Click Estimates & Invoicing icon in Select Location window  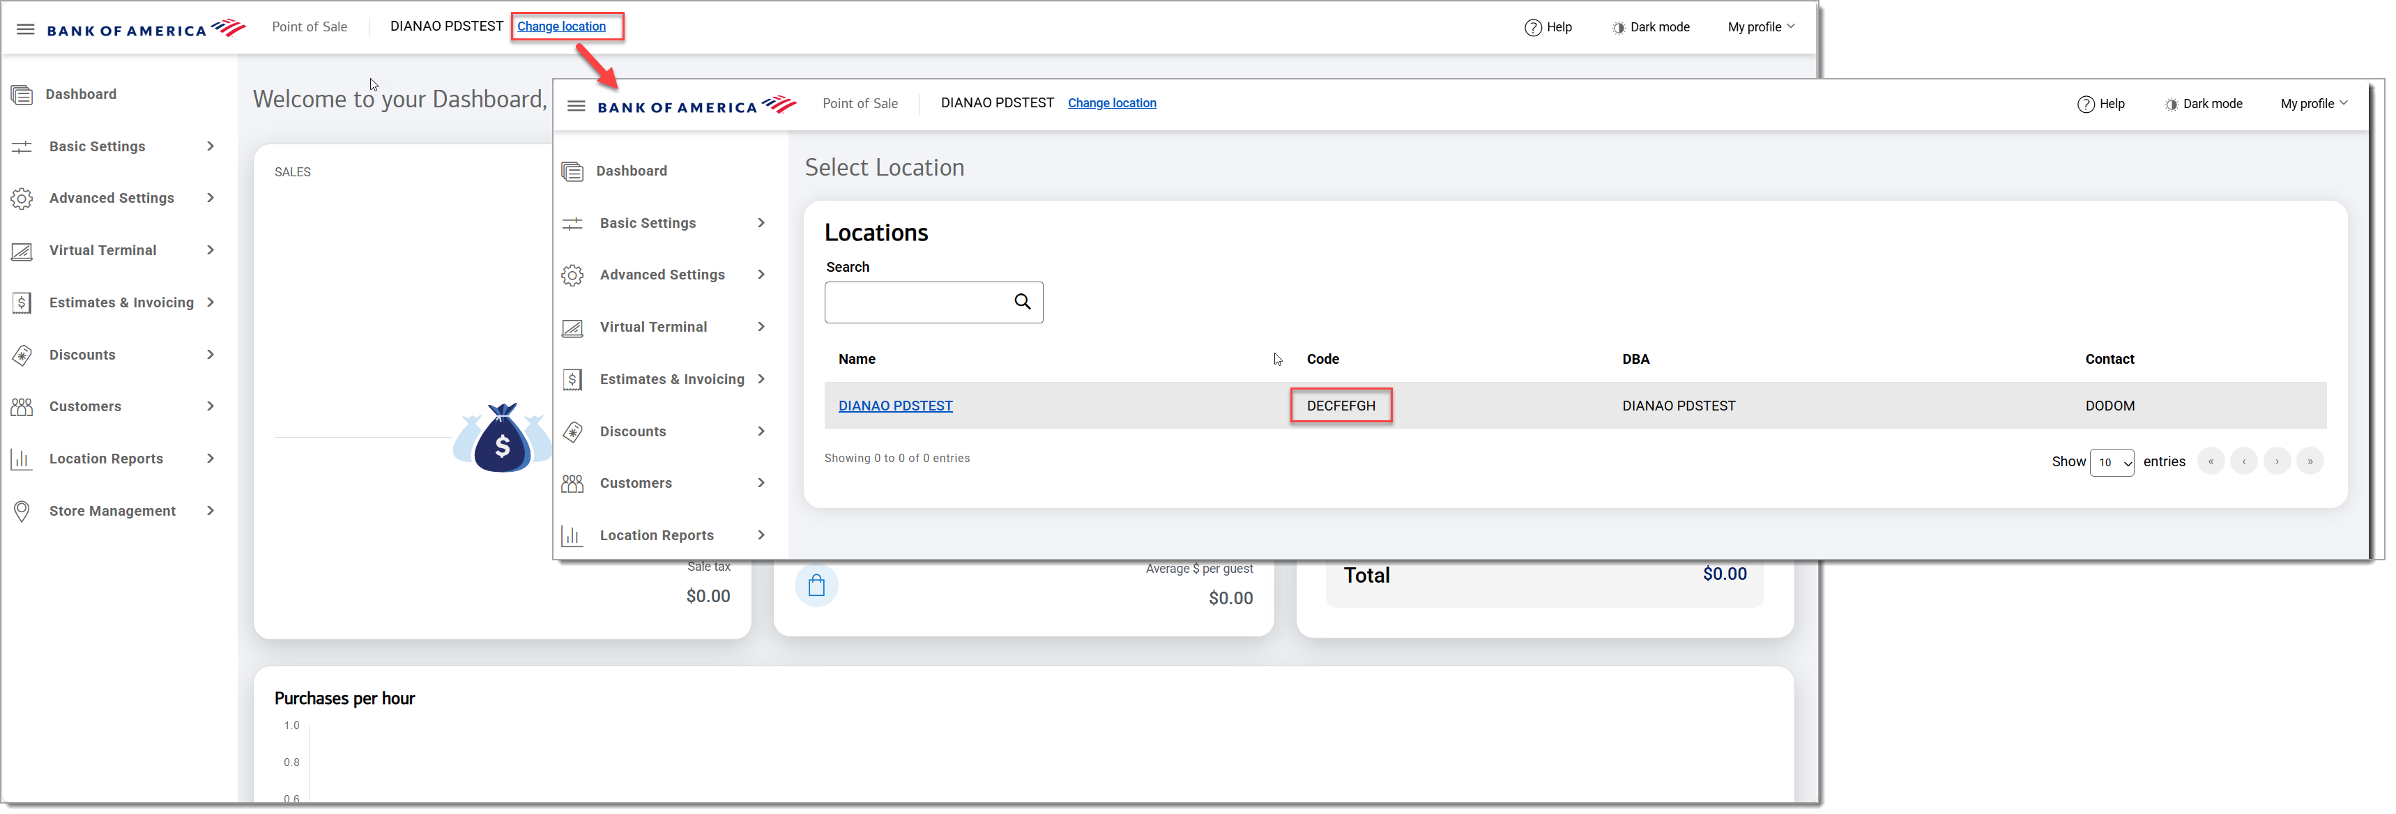tap(572, 380)
